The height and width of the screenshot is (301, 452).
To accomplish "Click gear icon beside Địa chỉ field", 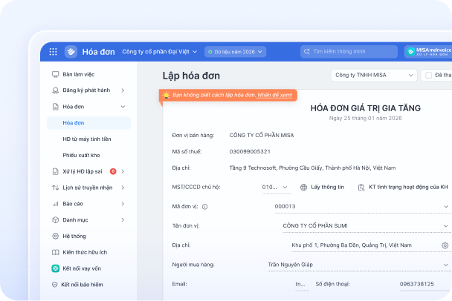I will pos(445,245).
